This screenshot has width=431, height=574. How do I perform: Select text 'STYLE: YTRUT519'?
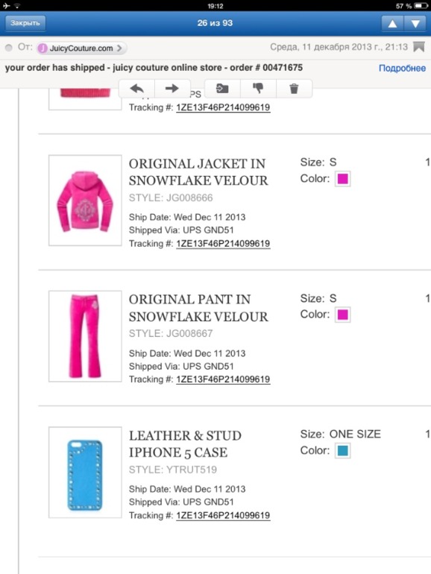pos(173,470)
